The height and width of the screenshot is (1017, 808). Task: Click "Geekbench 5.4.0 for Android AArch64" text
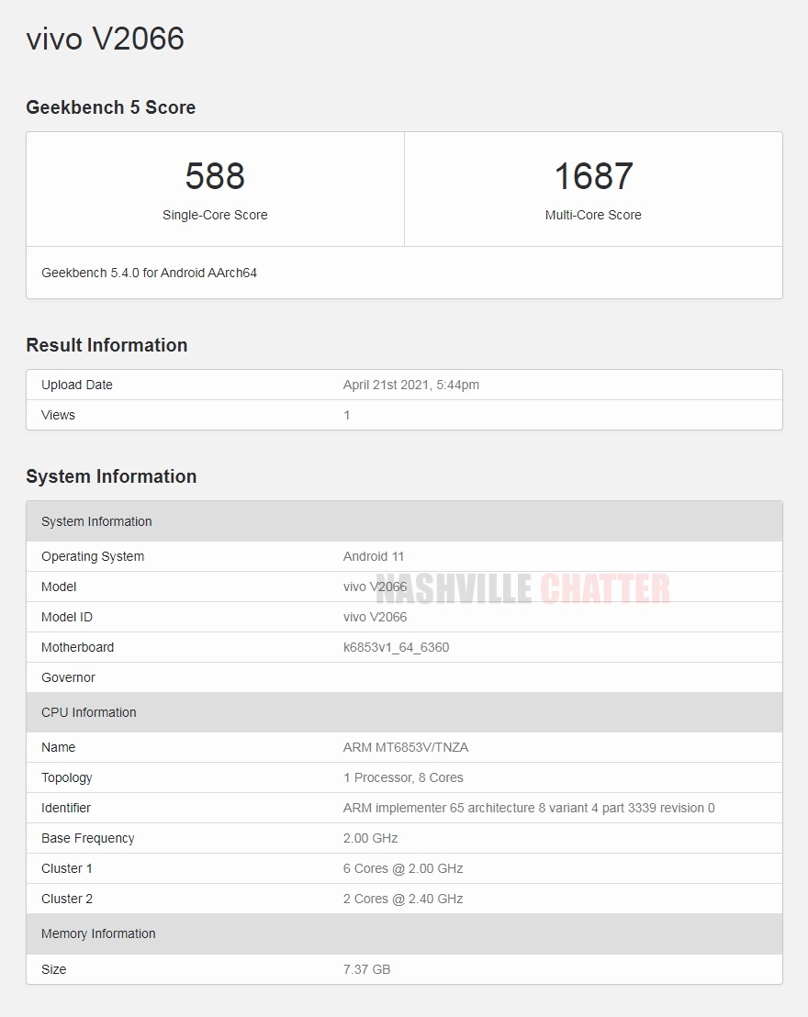coord(150,273)
